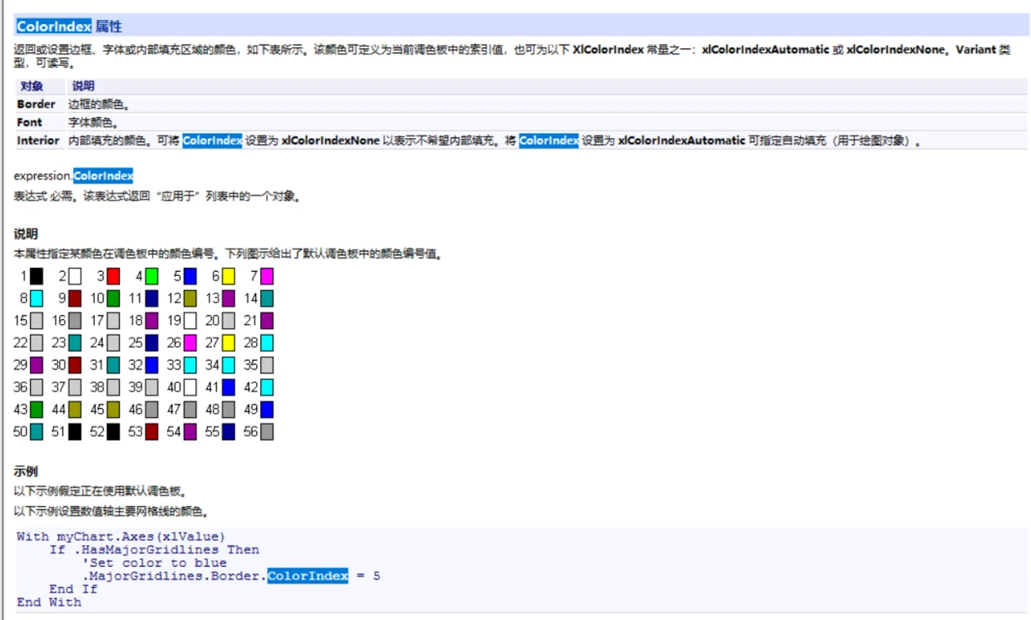
Task: Select the navy swatch numbered 25
Action: click(151, 342)
